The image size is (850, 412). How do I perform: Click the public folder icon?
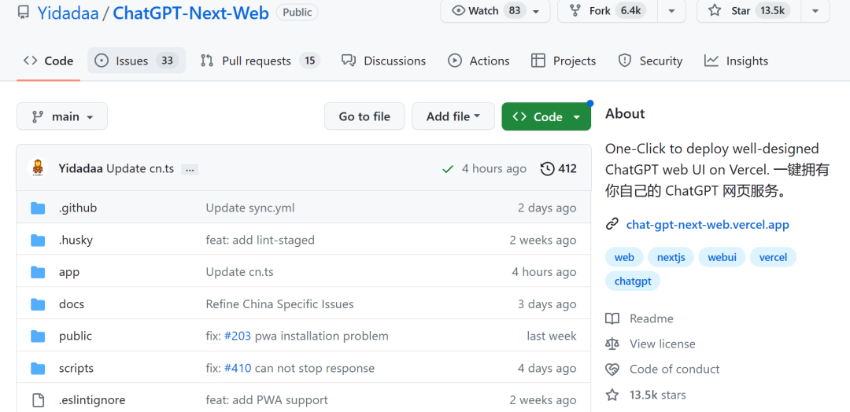[38, 337]
